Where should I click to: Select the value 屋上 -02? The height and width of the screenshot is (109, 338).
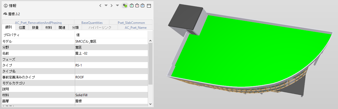click(81, 53)
